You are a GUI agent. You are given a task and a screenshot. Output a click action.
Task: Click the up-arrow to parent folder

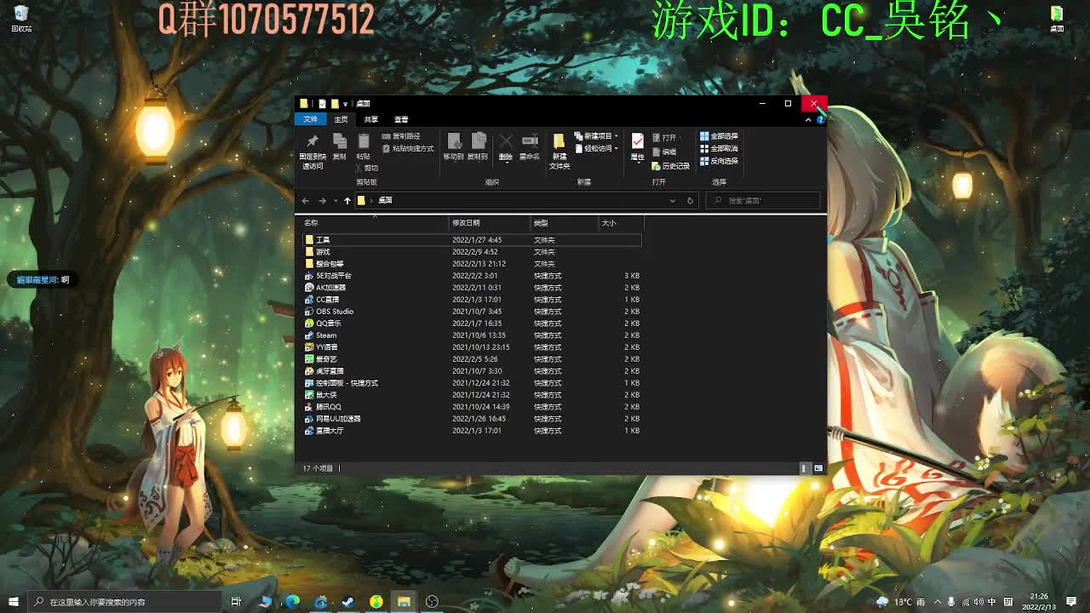(x=347, y=201)
